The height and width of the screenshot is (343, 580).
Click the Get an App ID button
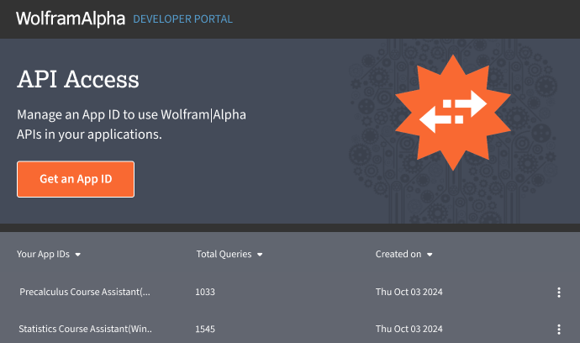(76, 179)
